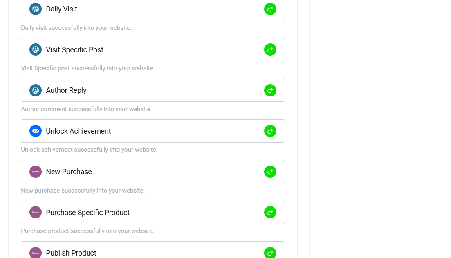This screenshot has height=258, width=451.
Task: Click the WooCommerce icon next to New Purchase
Action: (36, 172)
